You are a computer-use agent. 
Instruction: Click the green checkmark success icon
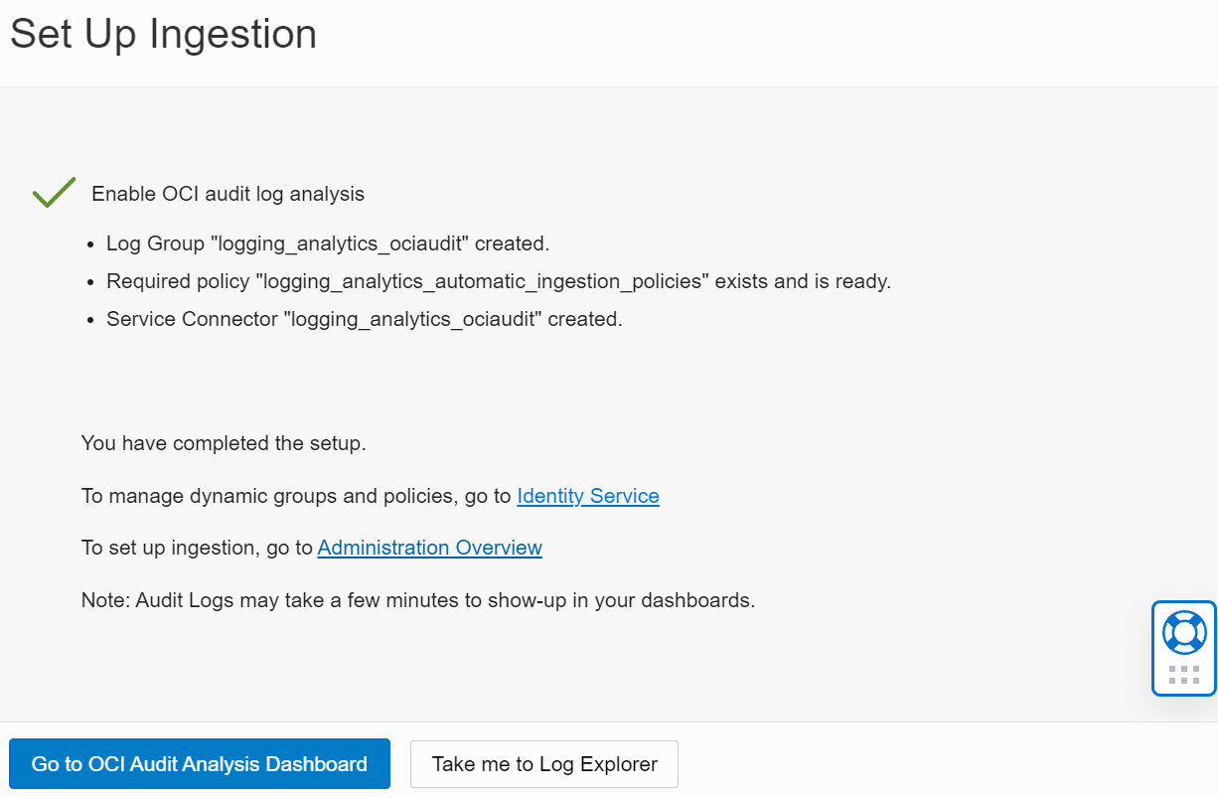pyautogui.click(x=54, y=193)
